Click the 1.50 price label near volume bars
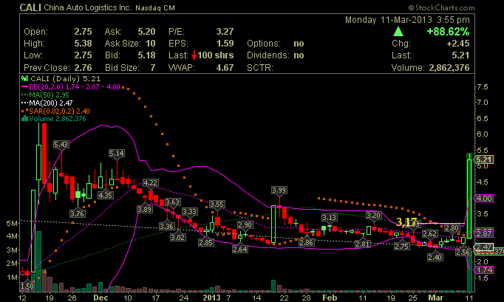Screen dimensions: 504x302 (27, 286)
